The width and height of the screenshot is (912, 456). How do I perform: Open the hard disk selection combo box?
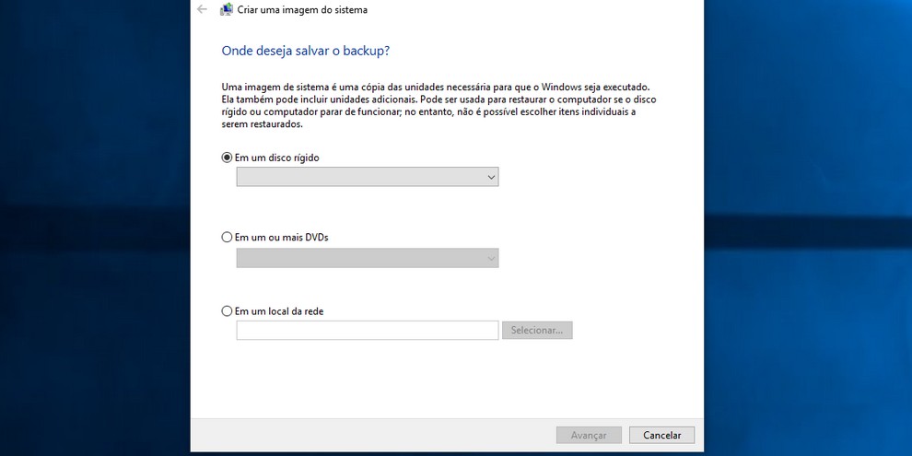(x=367, y=177)
